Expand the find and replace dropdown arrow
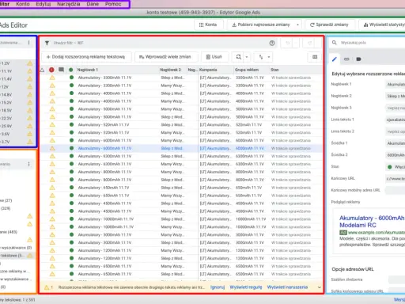Image resolution: width=405 pixels, height=304 pixels. click(x=247, y=57)
